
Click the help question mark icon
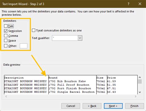128,4
